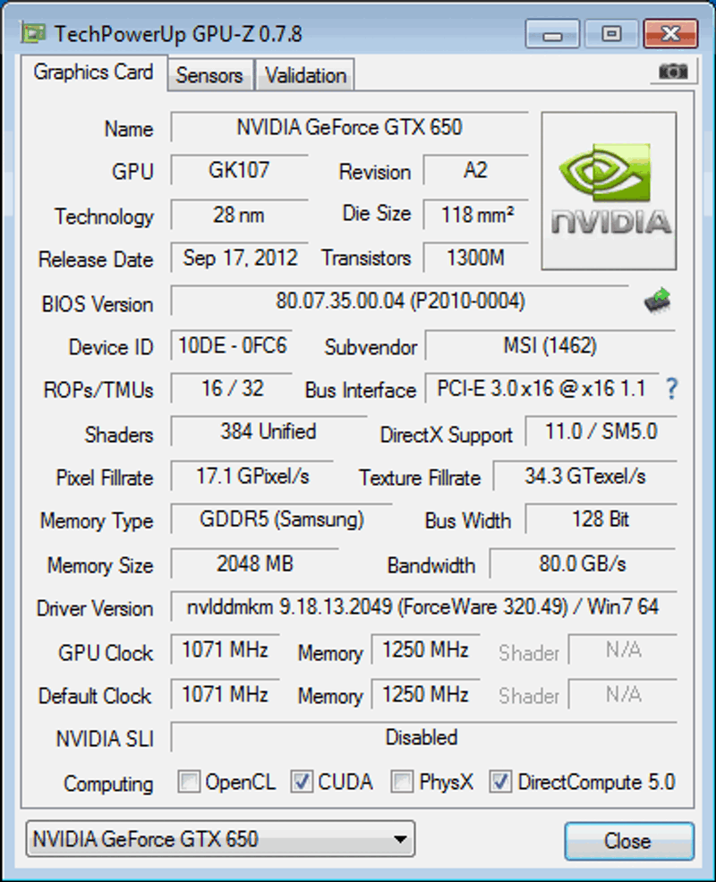This screenshot has width=716, height=882.
Task: Click the Driver Version value nvlddmkm 9.18.13.2049
Action: (423, 606)
